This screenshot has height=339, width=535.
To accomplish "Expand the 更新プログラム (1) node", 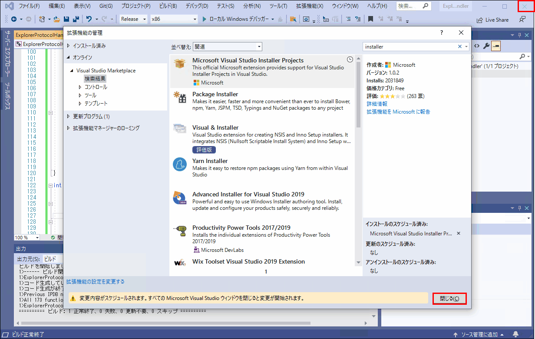I will [x=68, y=116].
